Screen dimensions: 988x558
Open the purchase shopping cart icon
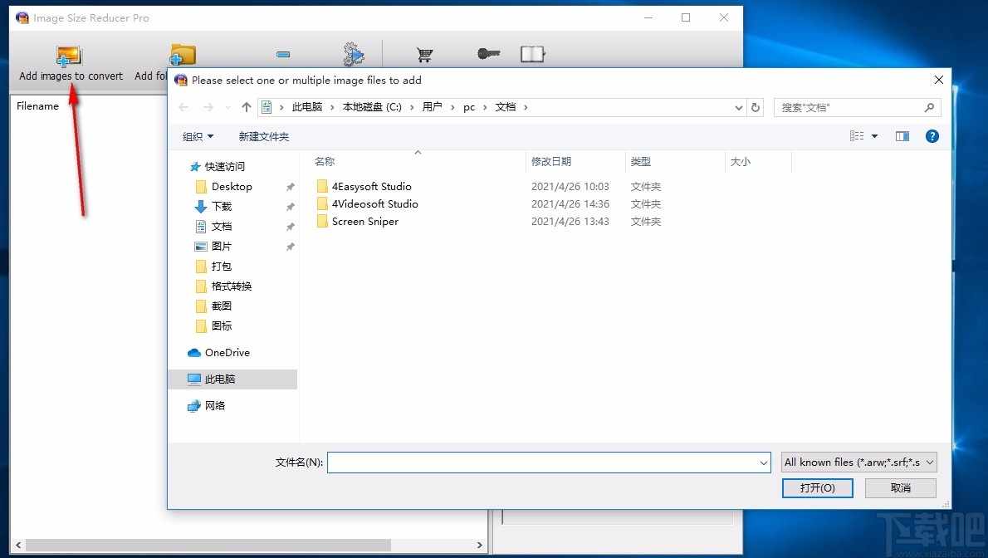[x=425, y=53]
